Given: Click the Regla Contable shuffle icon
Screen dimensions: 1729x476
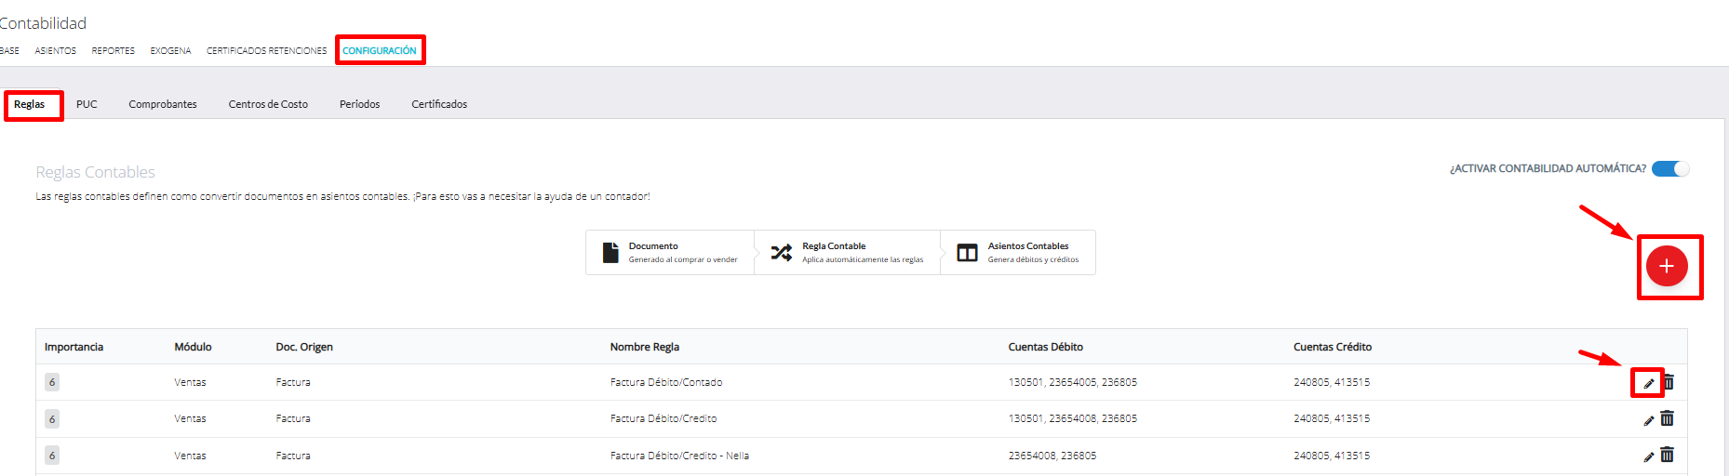Looking at the screenshot, I should 782,253.
